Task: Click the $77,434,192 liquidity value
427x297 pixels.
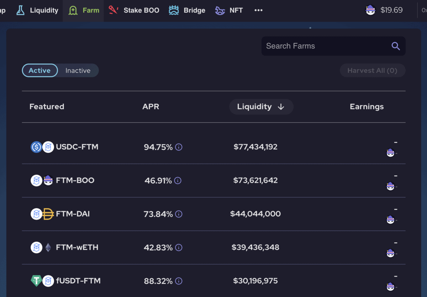Action: click(255, 147)
